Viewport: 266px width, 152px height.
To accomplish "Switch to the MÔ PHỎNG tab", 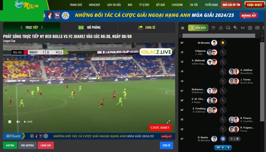I will (x=89, y=28).
